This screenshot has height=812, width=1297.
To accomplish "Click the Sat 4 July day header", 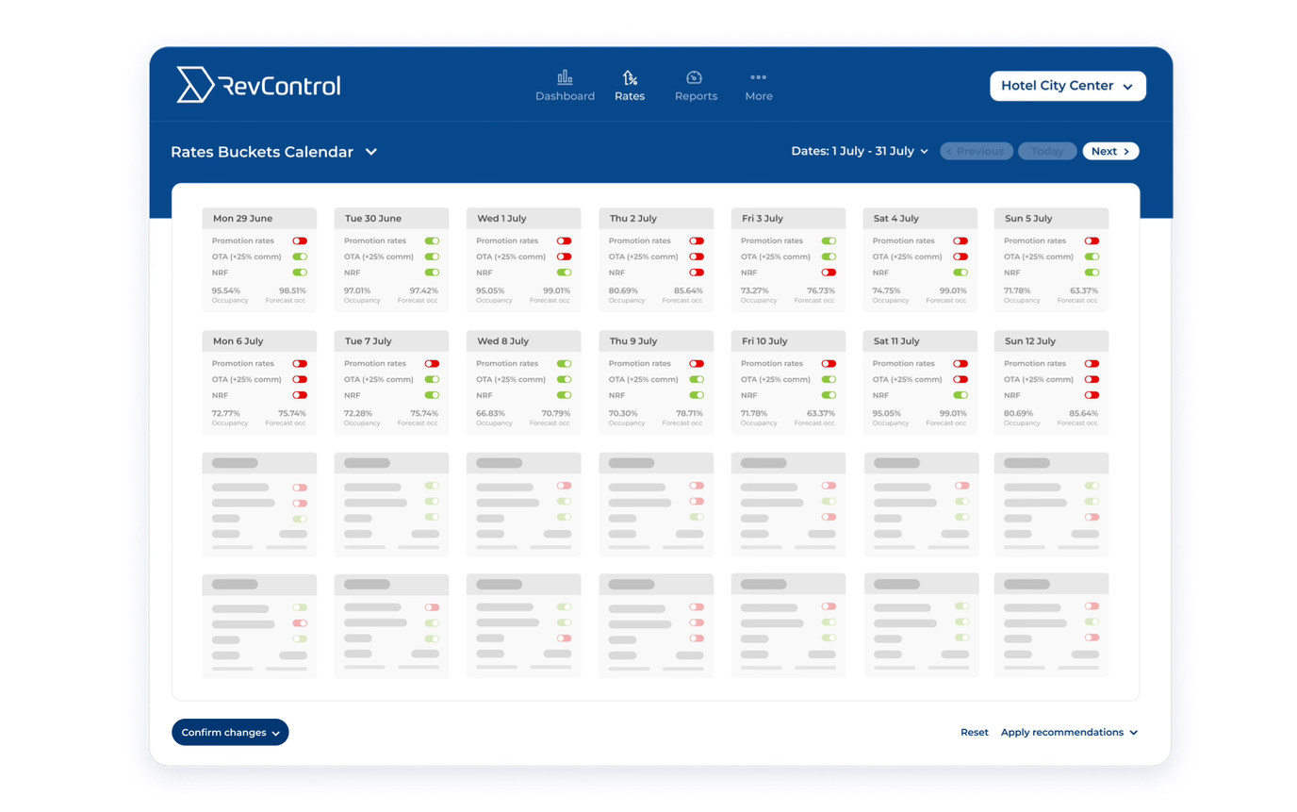I will [920, 219].
